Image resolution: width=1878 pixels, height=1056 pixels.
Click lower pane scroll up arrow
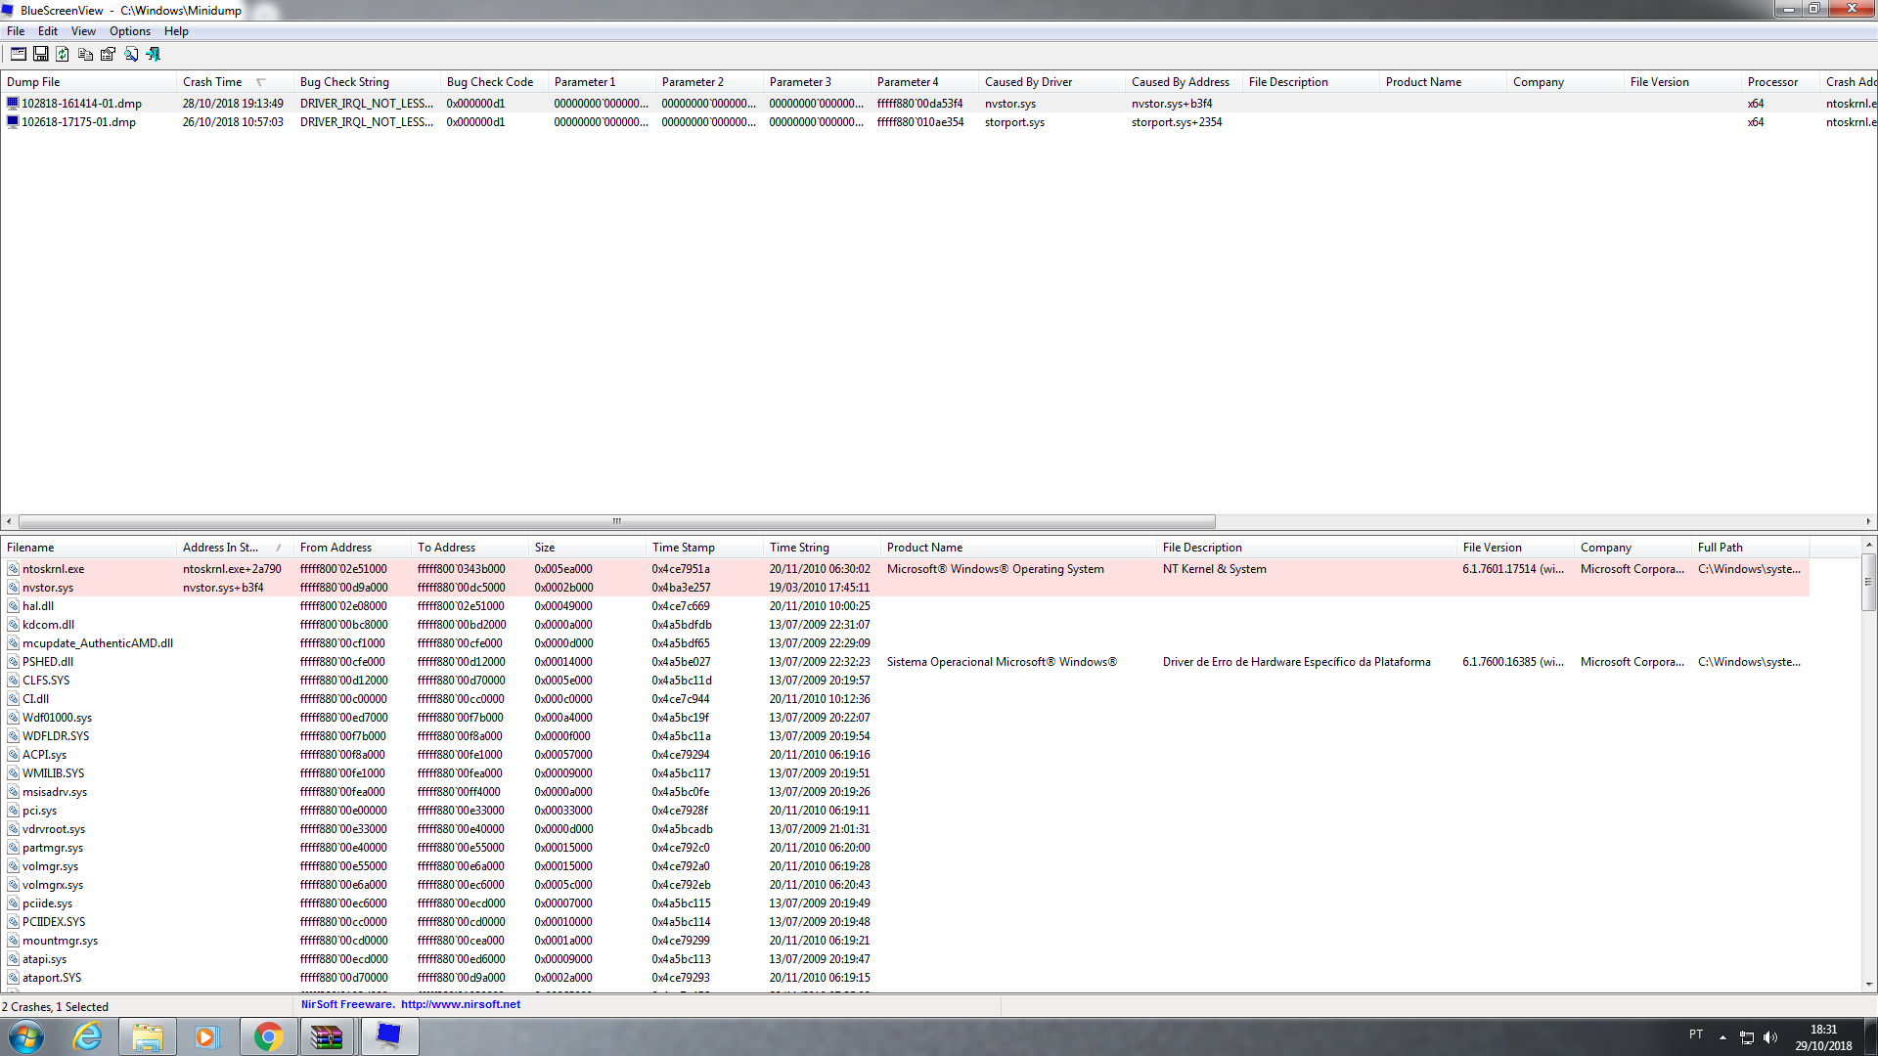[x=1868, y=546]
